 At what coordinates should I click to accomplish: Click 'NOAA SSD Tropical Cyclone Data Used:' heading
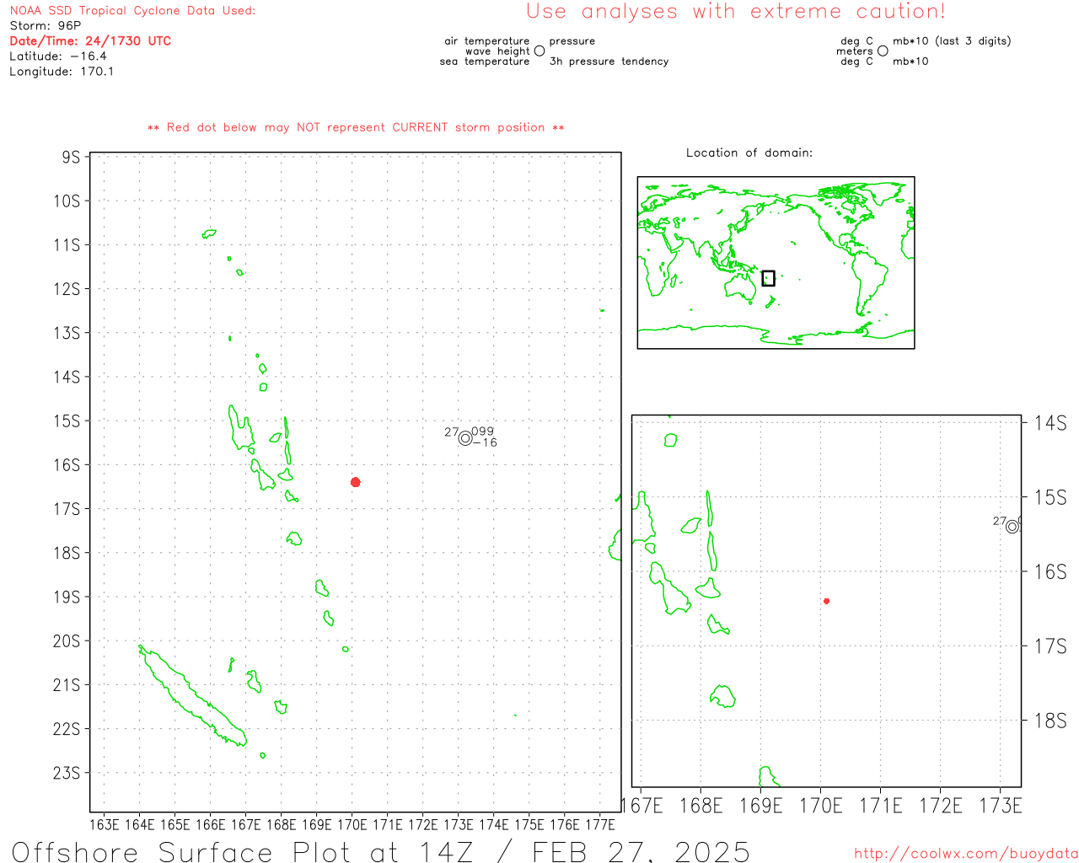pyautogui.click(x=132, y=11)
